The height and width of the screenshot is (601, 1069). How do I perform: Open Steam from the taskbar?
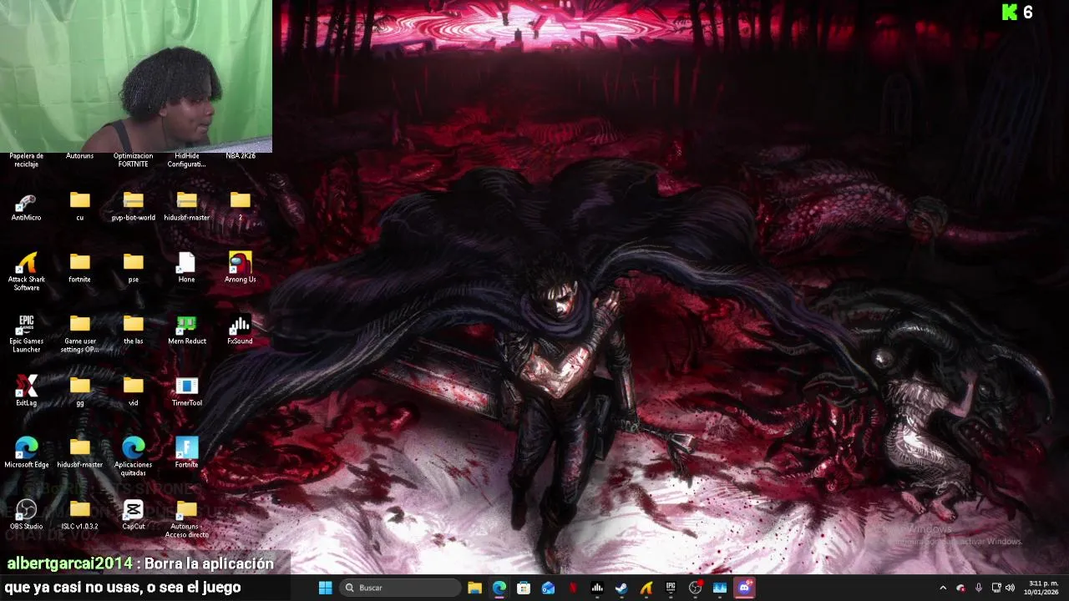(x=621, y=588)
